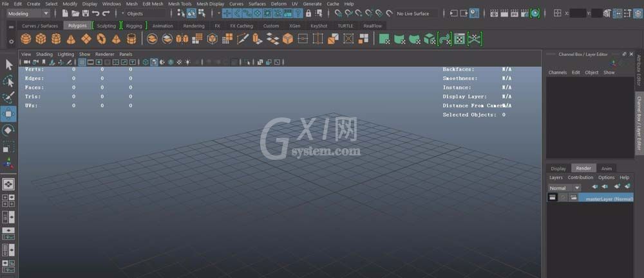Select the Multi-Cut knife tool icon

(242, 39)
